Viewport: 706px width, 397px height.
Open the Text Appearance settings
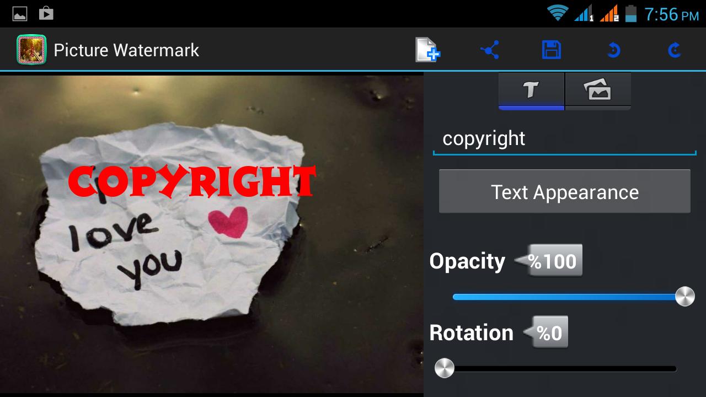(x=564, y=191)
